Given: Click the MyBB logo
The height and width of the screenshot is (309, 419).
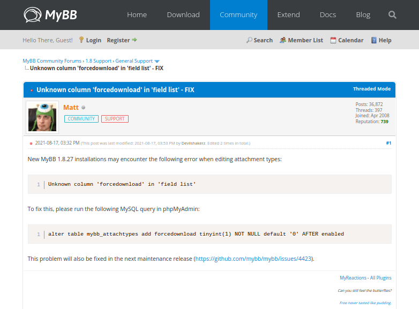Looking at the screenshot, I should tap(50, 15).
